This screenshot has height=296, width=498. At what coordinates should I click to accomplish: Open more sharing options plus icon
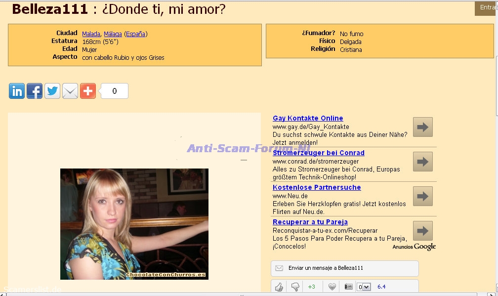click(x=88, y=91)
